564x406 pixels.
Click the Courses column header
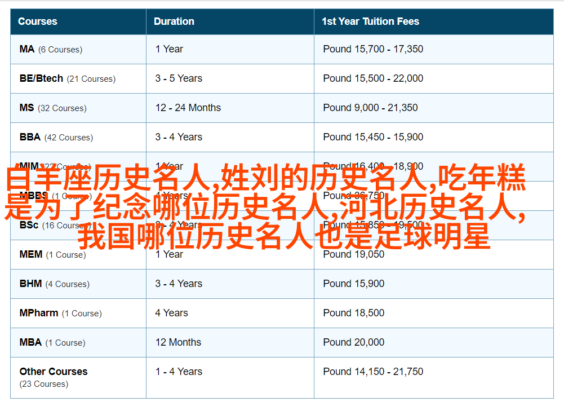coord(38,21)
